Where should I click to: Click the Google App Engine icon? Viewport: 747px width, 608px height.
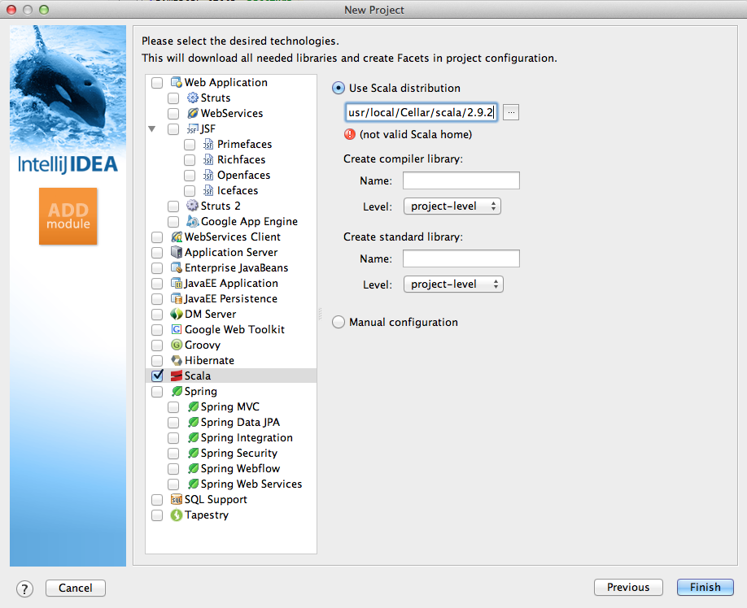tap(193, 221)
